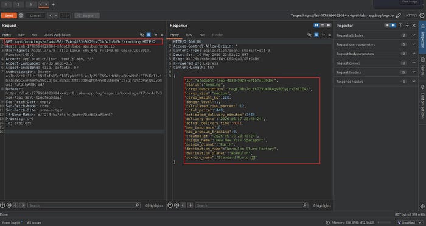Open the Notes side tab
The height and width of the screenshot is (226, 426).
[x=422, y=66]
